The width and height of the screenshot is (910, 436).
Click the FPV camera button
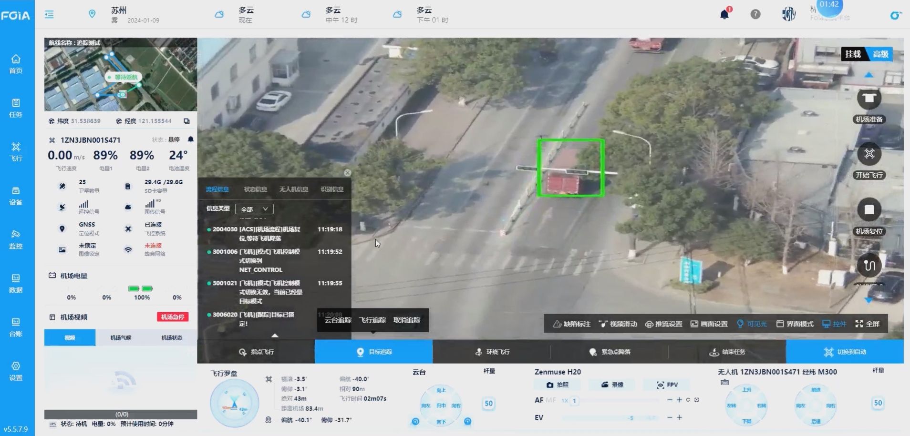click(x=667, y=385)
